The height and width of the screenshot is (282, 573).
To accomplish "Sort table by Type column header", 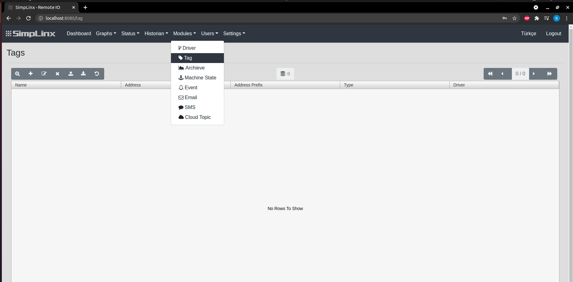I will tap(395, 85).
